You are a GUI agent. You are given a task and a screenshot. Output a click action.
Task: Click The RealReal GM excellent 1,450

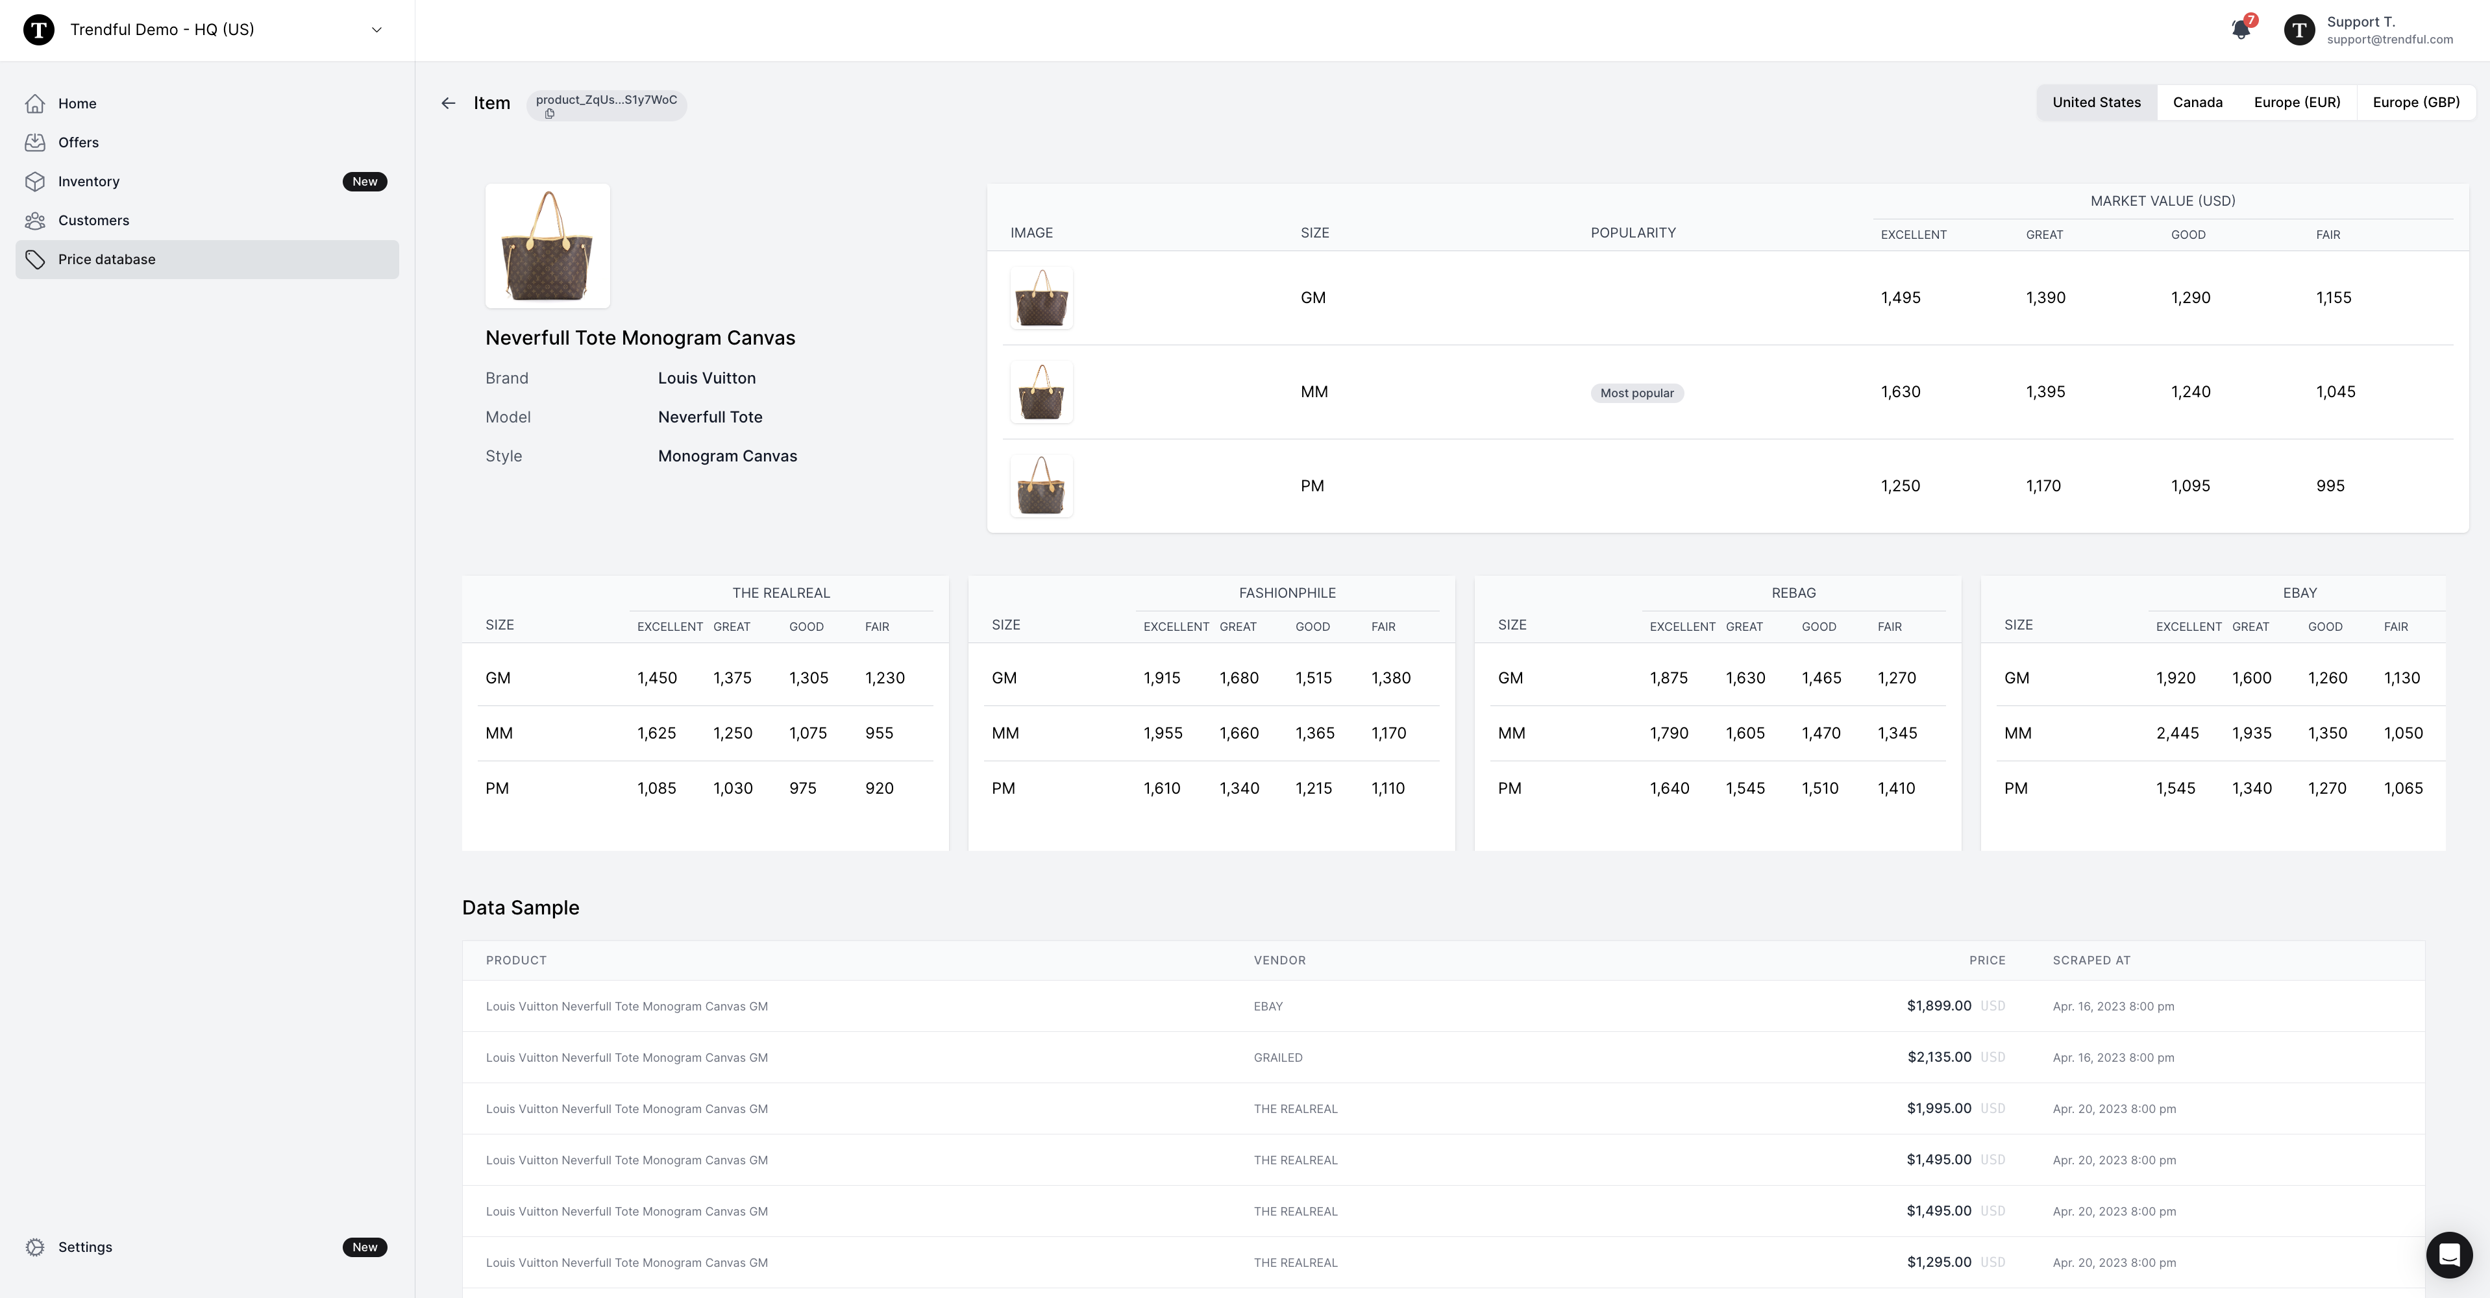pyautogui.click(x=656, y=678)
